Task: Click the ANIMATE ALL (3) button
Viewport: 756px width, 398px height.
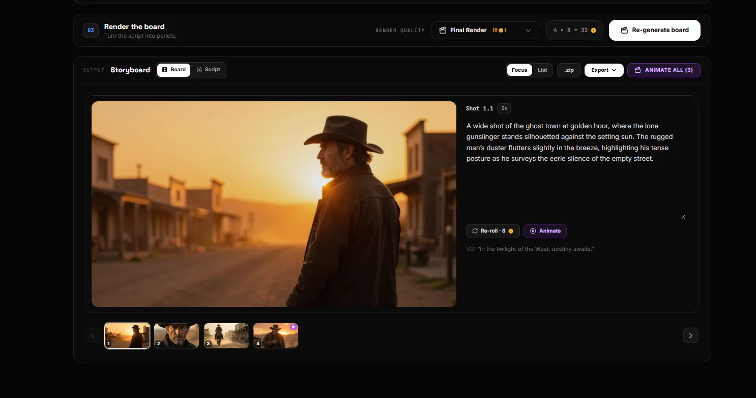Action: [x=663, y=70]
